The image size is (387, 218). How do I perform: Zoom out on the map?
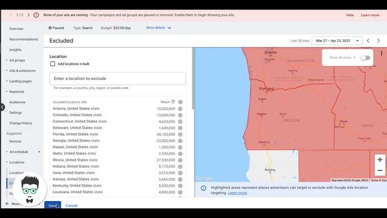(x=380, y=171)
